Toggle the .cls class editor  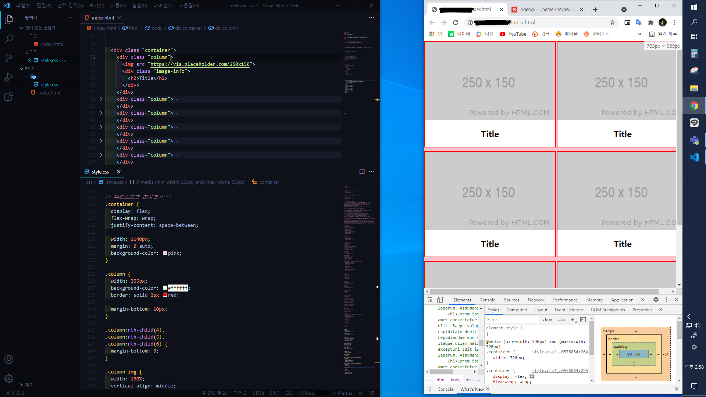pyautogui.click(x=561, y=320)
